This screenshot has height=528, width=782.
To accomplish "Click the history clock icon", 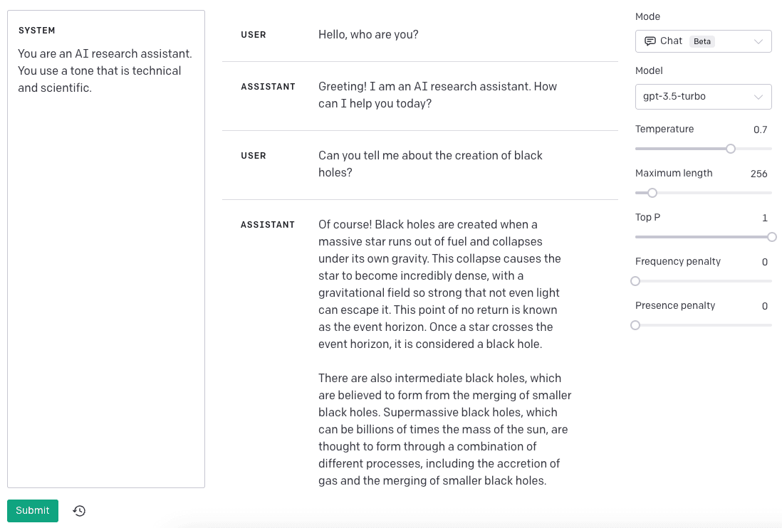I will [x=79, y=511].
